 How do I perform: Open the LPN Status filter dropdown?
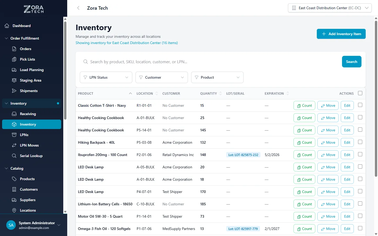coord(106,77)
